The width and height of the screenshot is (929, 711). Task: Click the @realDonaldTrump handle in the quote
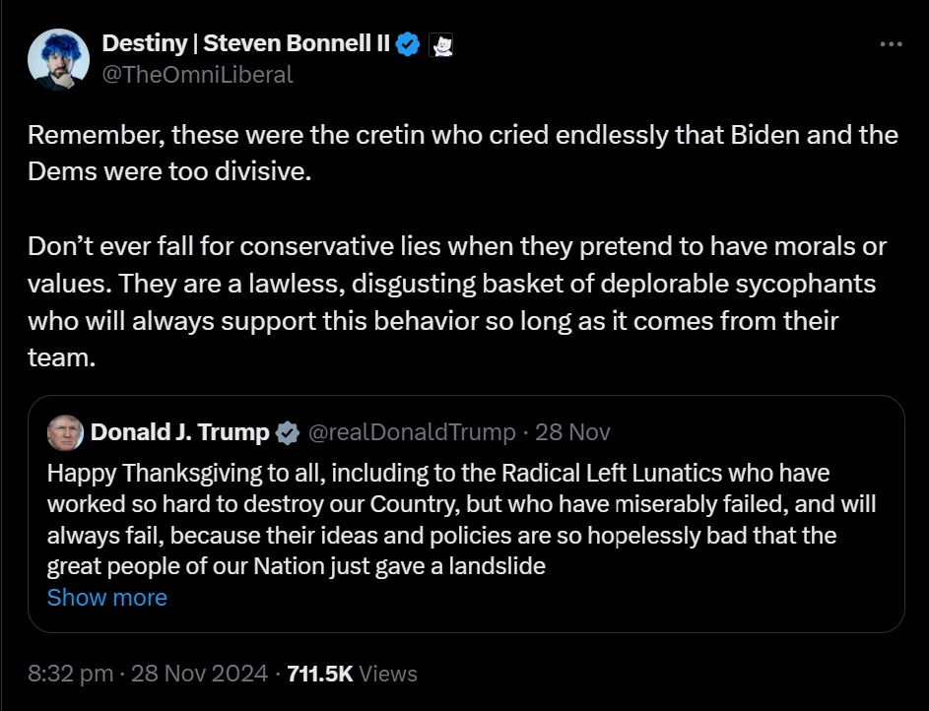[412, 432]
